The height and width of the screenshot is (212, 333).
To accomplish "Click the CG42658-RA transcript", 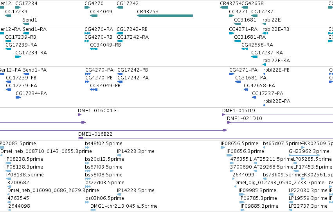I will tap(257, 45).
